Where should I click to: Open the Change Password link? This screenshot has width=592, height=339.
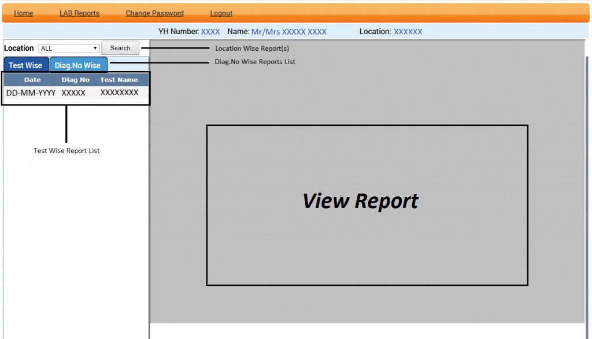click(154, 13)
